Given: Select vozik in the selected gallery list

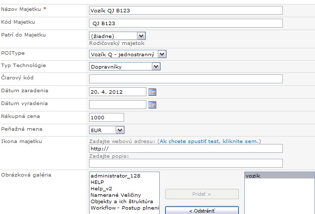Looking at the screenshot, I should [280, 176].
